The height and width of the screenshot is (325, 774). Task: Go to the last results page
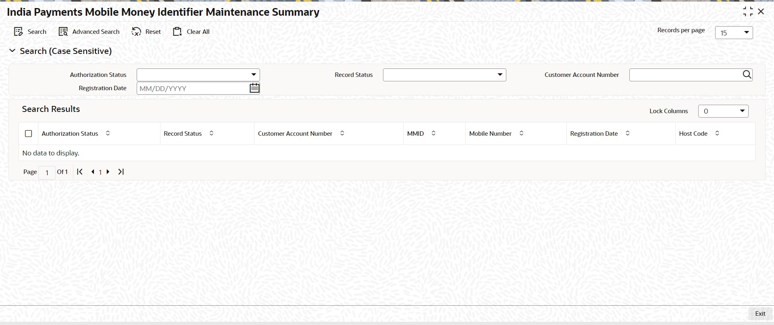[121, 172]
